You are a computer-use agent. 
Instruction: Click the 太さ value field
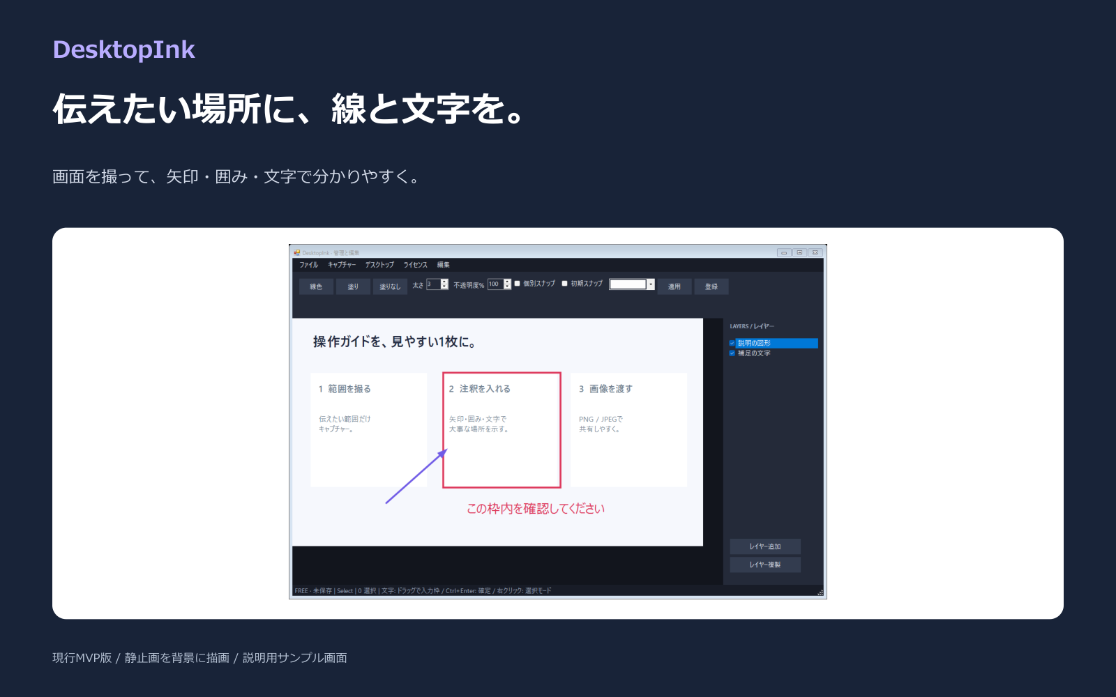pos(433,284)
